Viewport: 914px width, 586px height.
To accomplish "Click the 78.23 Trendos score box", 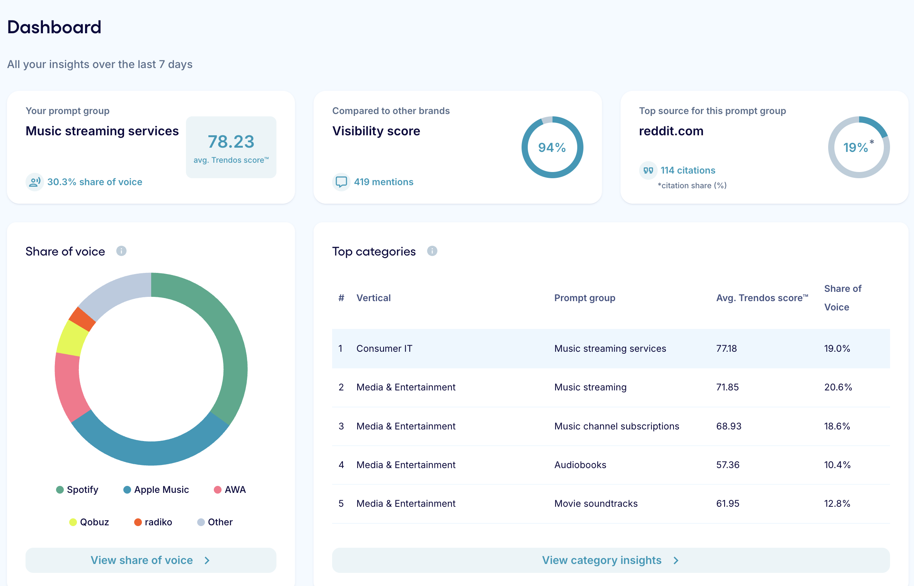I will point(231,147).
